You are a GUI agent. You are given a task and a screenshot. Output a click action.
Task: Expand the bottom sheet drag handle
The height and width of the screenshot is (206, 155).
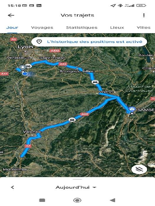[x=77, y=179]
